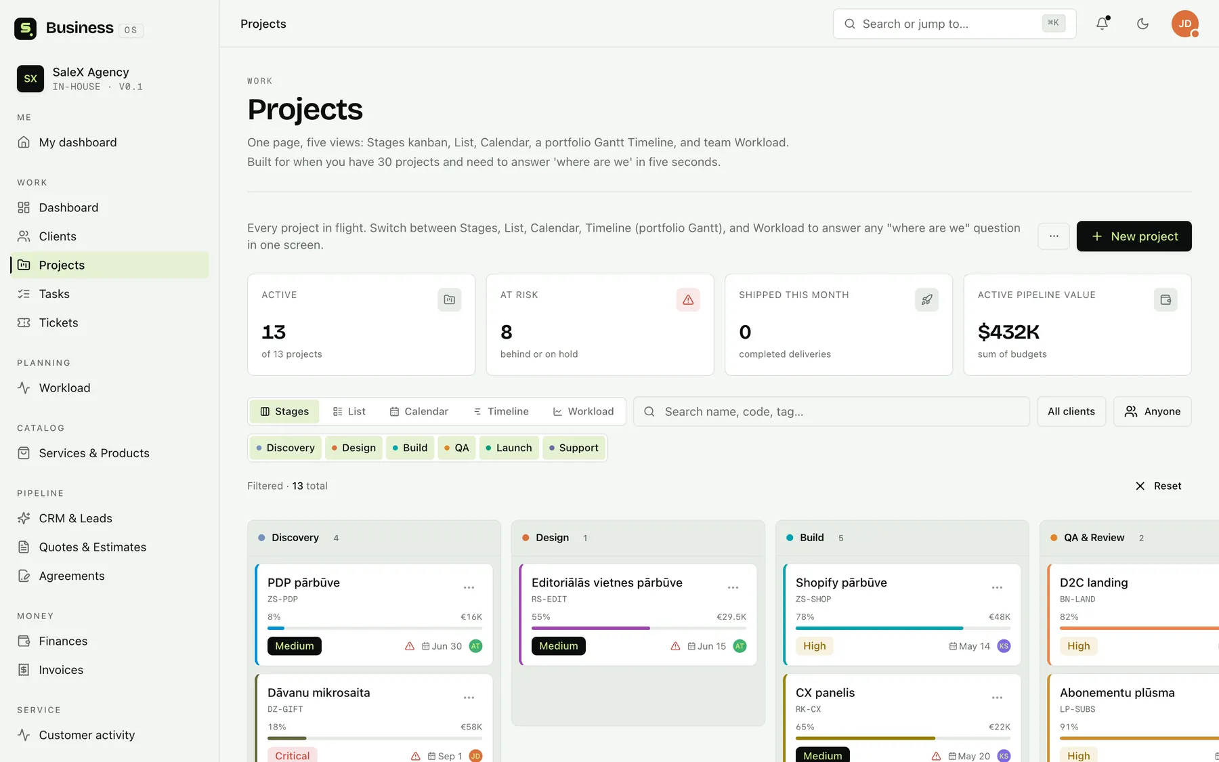1219x762 pixels.
Task: Open the All clients dropdown
Action: click(1071, 411)
